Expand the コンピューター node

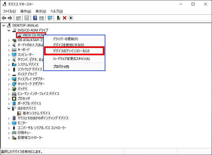(9, 55)
